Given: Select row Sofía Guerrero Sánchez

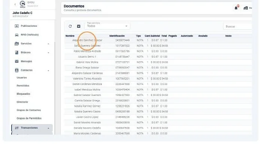Looking at the screenshot, I should pyautogui.click(x=158, y=46).
